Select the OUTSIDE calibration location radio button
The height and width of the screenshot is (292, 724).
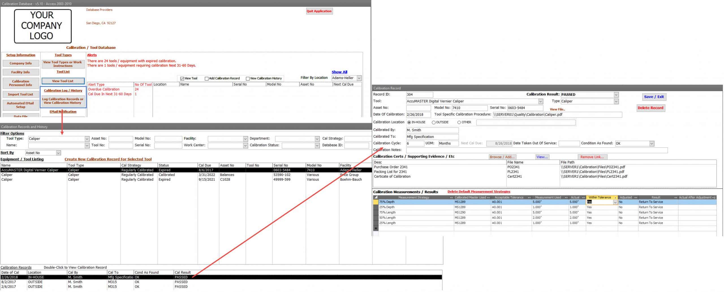coord(433,122)
